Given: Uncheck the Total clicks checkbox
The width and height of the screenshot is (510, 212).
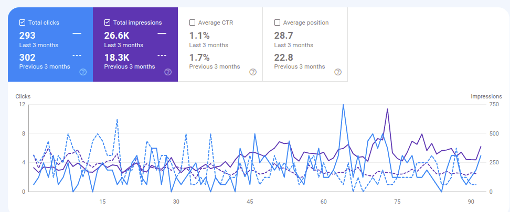Looking at the screenshot, I should 22,23.
